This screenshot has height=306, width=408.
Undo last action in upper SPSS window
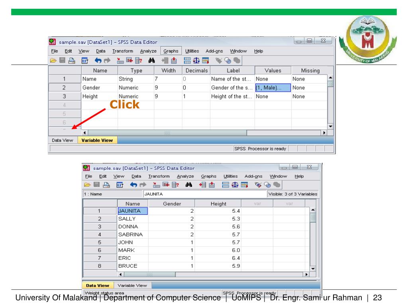[x=98, y=61]
